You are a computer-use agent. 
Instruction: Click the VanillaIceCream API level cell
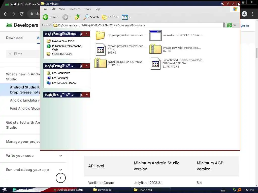[101, 183]
